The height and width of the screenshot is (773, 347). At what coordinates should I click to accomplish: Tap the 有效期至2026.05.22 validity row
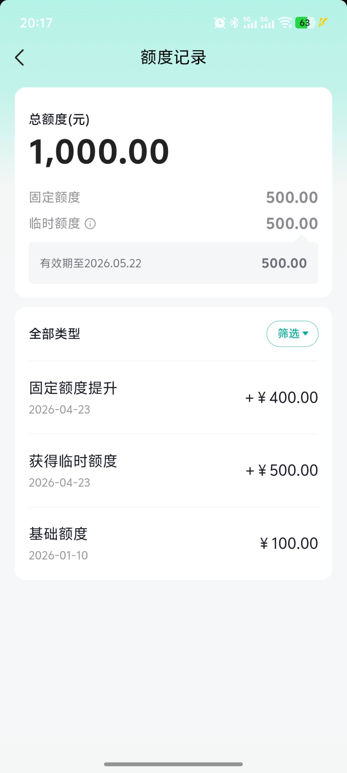click(x=173, y=263)
